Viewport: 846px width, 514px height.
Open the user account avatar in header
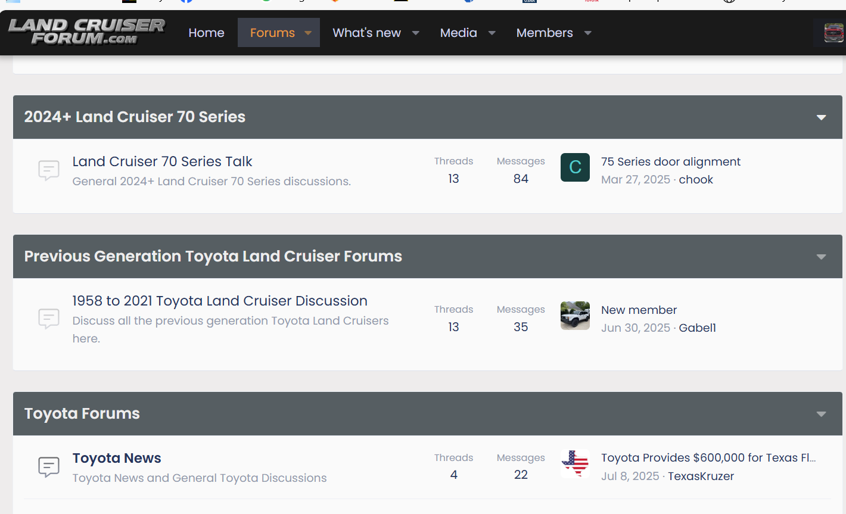pyautogui.click(x=833, y=32)
